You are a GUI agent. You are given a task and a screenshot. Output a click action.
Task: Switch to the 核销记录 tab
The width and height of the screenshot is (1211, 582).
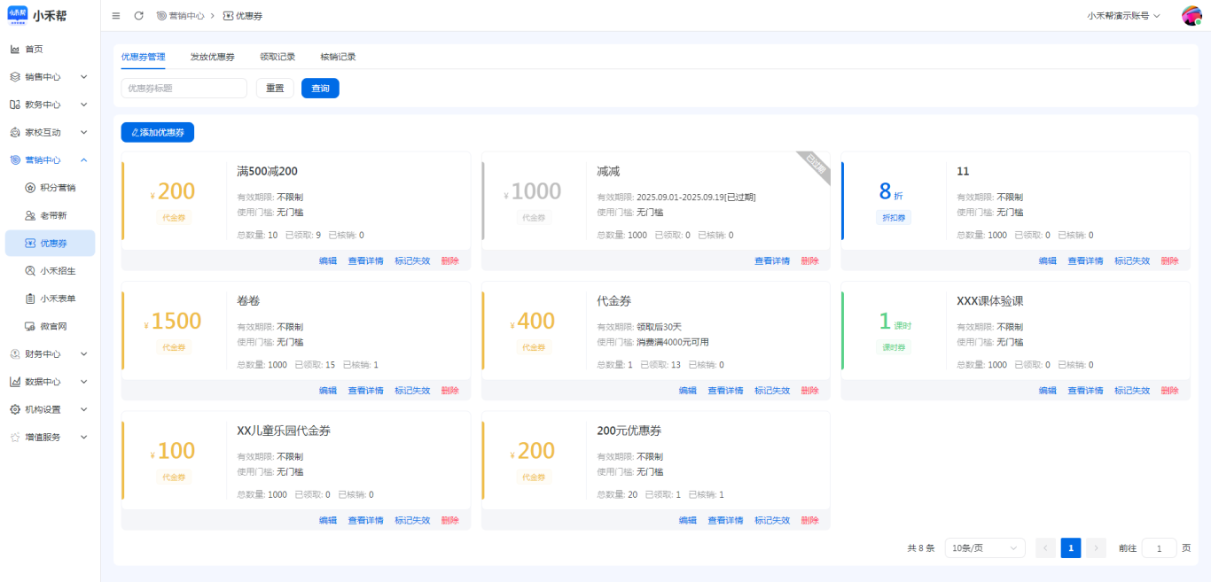pyautogui.click(x=338, y=57)
